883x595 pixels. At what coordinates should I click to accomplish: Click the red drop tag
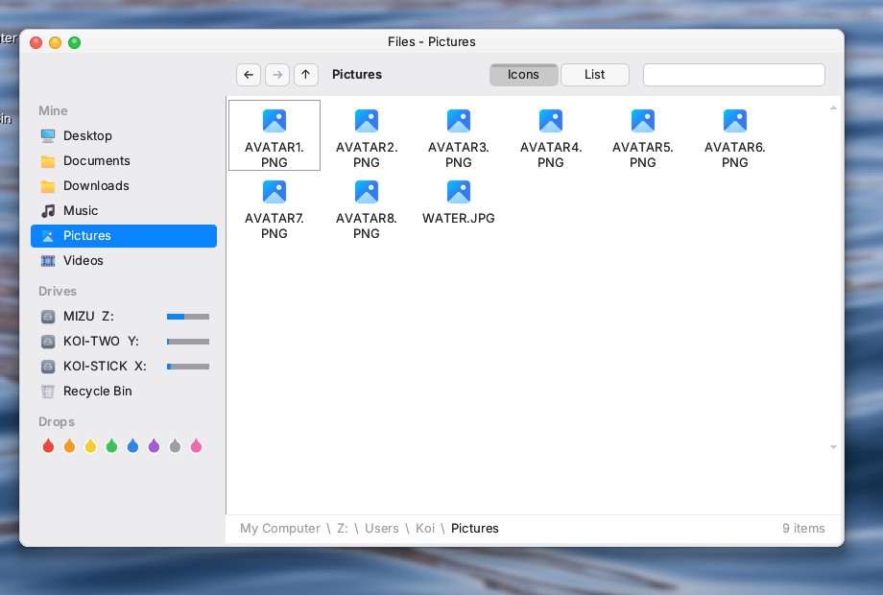coord(48,446)
